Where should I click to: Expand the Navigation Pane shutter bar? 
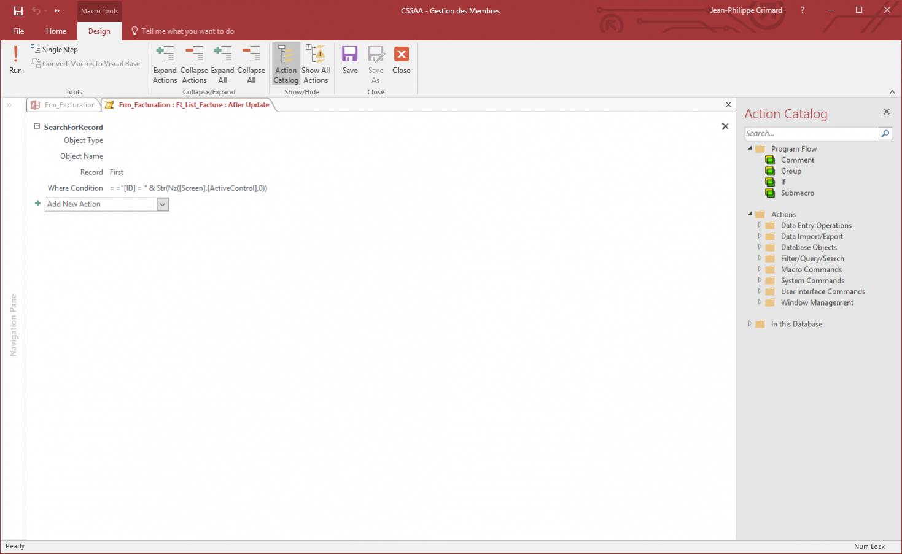[9, 106]
